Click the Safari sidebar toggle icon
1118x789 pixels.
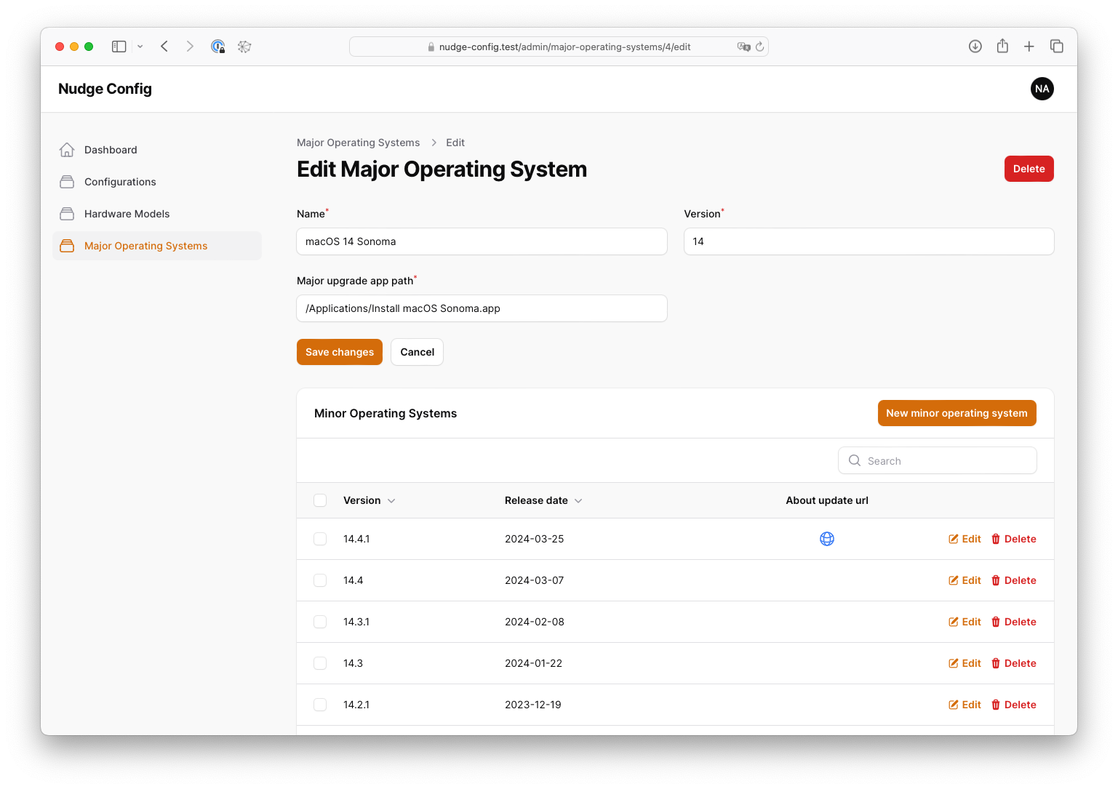(119, 47)
